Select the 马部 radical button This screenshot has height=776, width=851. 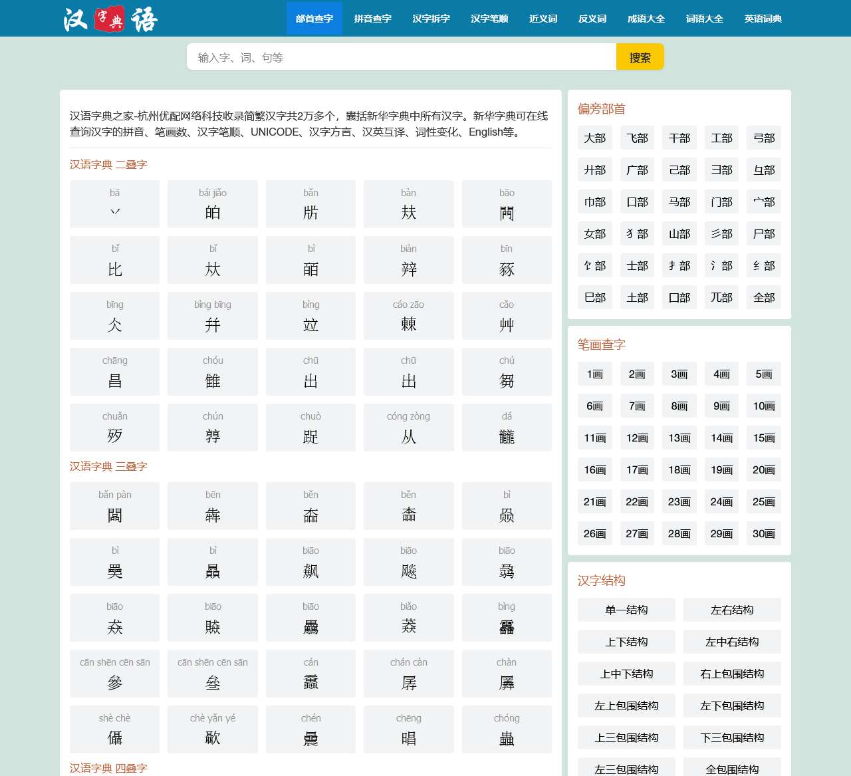coord(679,202)
